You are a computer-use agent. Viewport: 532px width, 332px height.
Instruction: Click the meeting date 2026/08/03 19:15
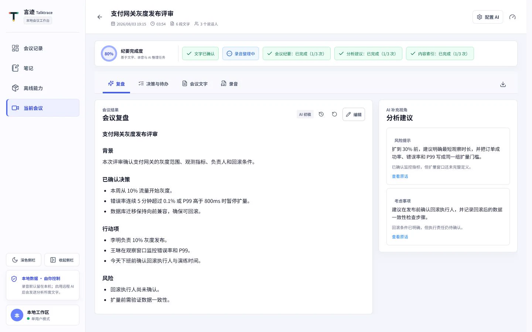click(x=128, y=24)
